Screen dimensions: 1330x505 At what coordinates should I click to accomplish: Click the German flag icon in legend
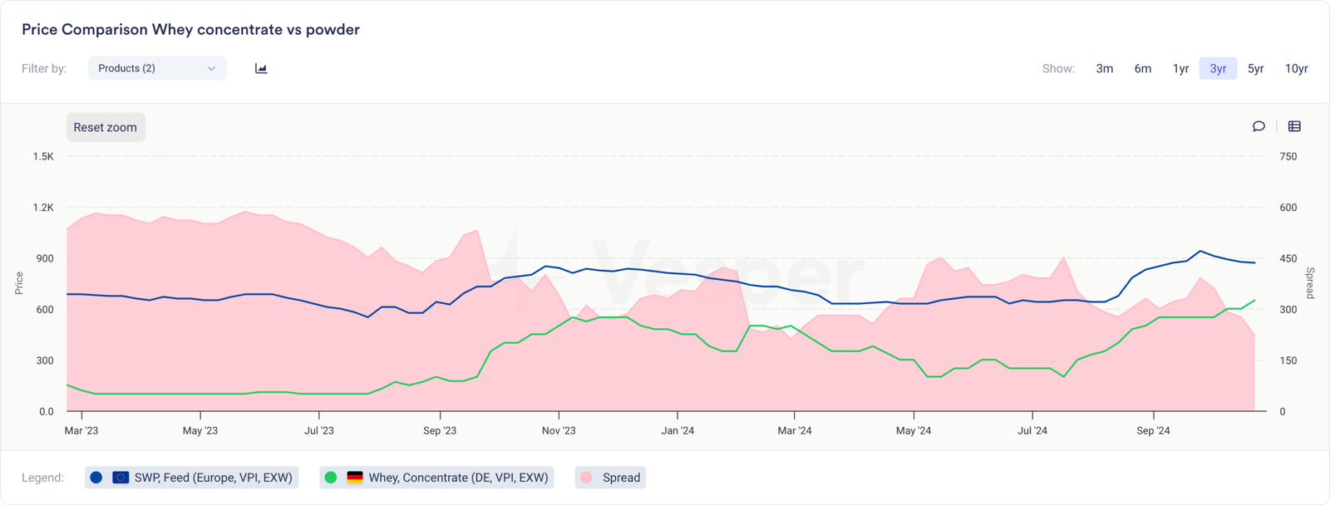(x=355, y=478)
